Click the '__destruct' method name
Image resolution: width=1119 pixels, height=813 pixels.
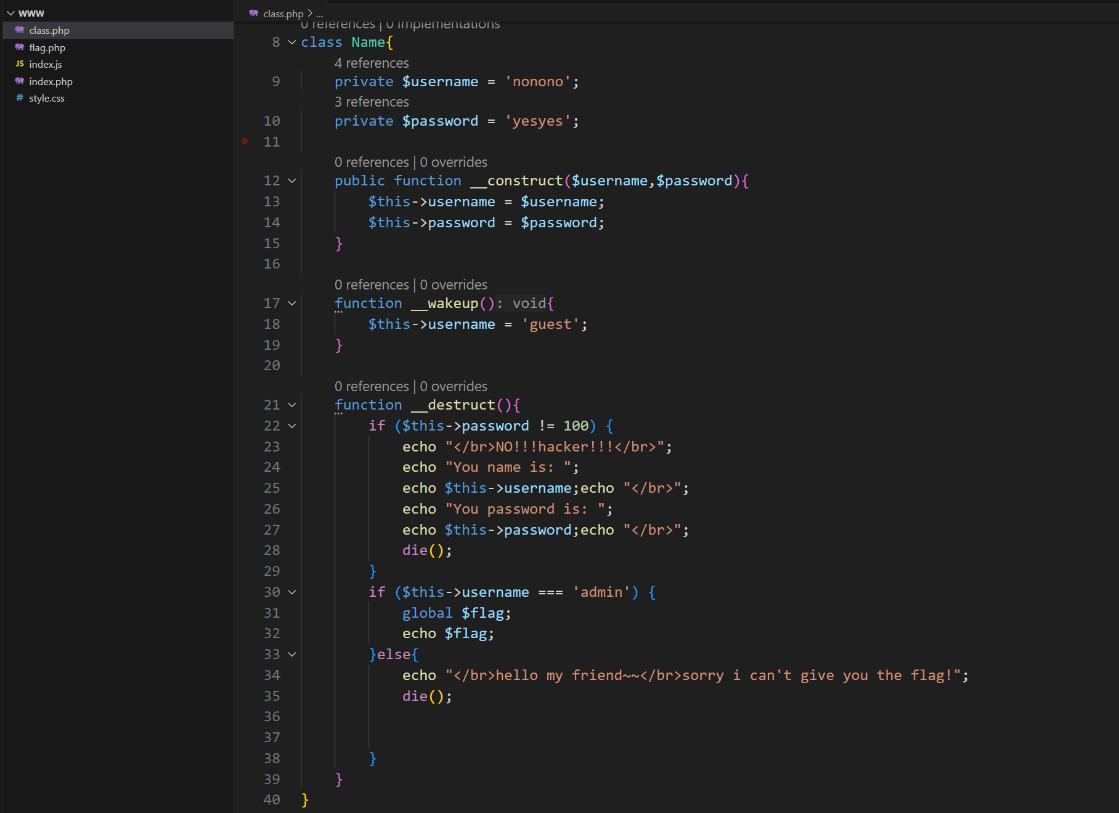pos(453,405)
